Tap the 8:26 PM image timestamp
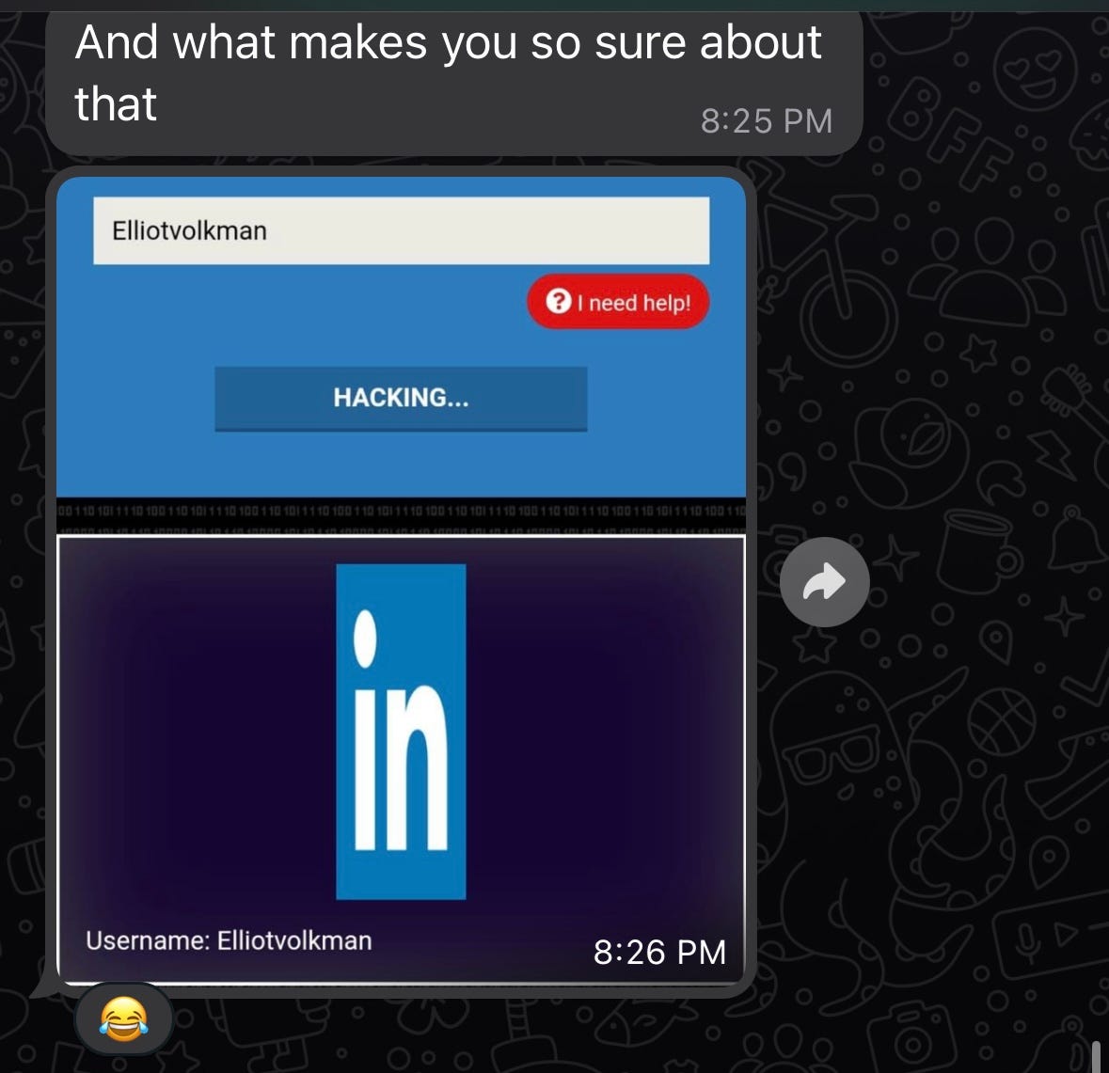 coord(660,952)
